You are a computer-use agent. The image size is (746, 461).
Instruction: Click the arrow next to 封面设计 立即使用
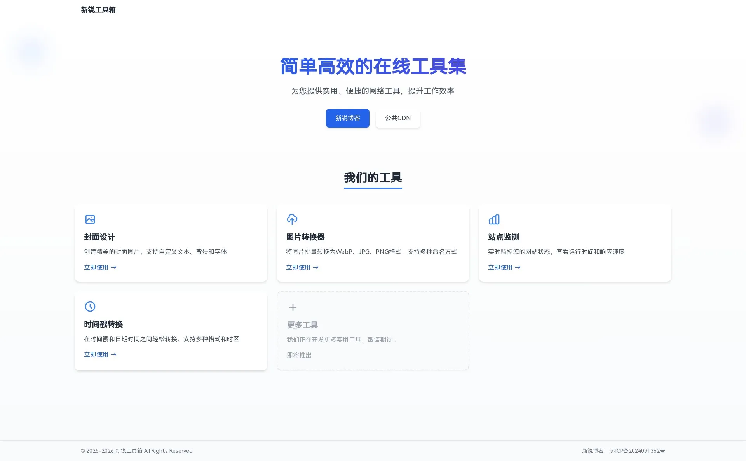pos(113,268)
